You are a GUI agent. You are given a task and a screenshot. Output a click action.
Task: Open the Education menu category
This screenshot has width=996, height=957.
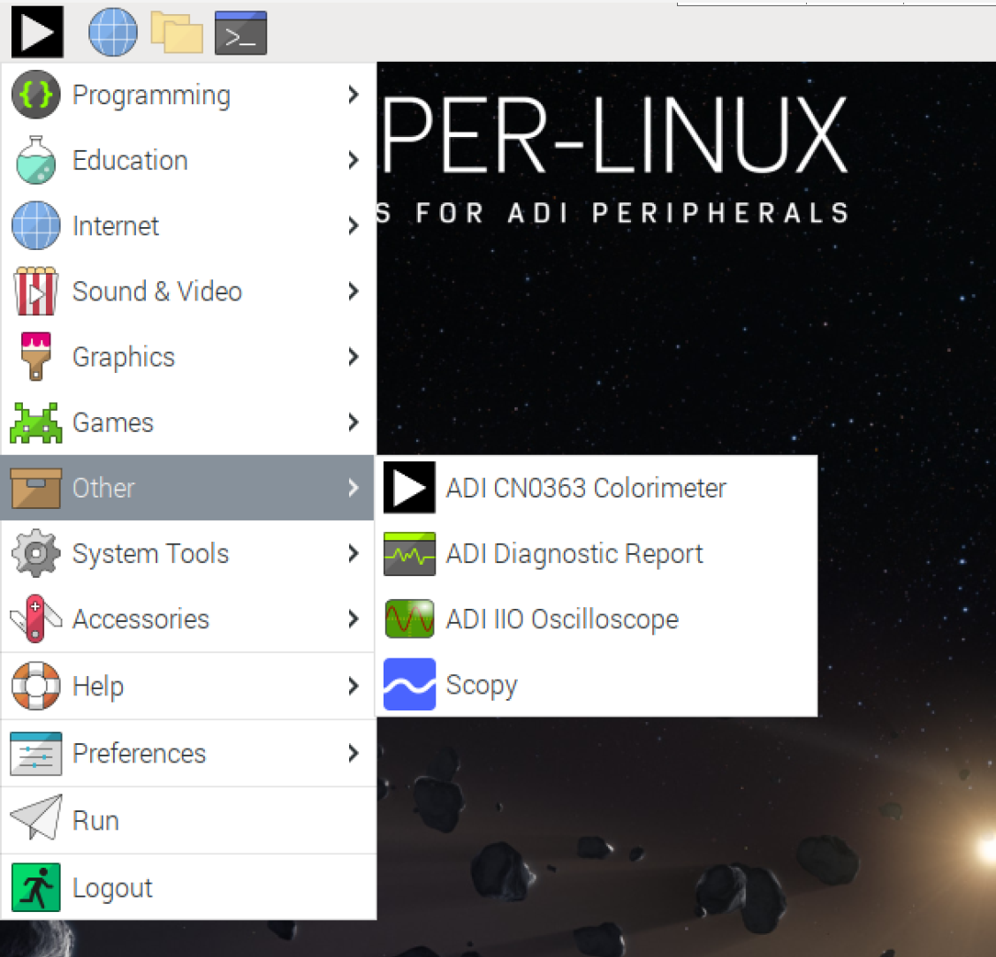(x=188, y=160)
